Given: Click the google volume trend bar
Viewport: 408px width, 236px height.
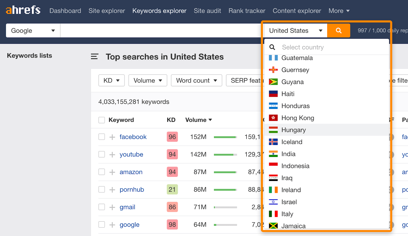Looking at the screenshot, I should pos(225,225).
